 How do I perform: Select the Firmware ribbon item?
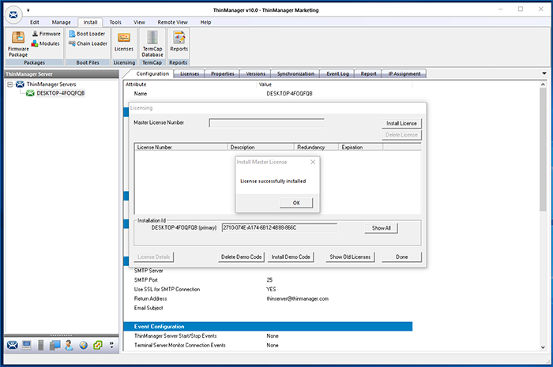47,34
